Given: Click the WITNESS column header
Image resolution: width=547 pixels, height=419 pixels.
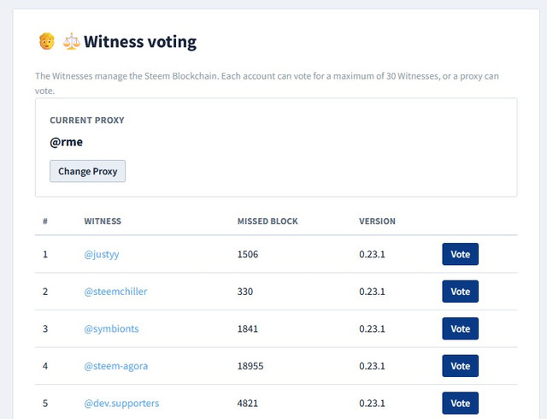Looking at the screenshot, I should coord(103,221).
